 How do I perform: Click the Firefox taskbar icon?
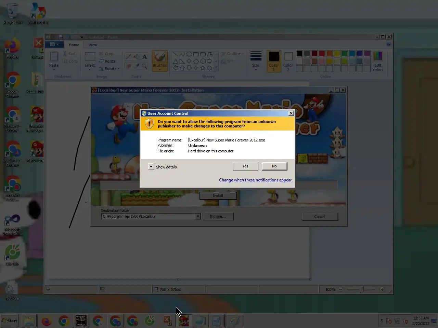[47, 321]
